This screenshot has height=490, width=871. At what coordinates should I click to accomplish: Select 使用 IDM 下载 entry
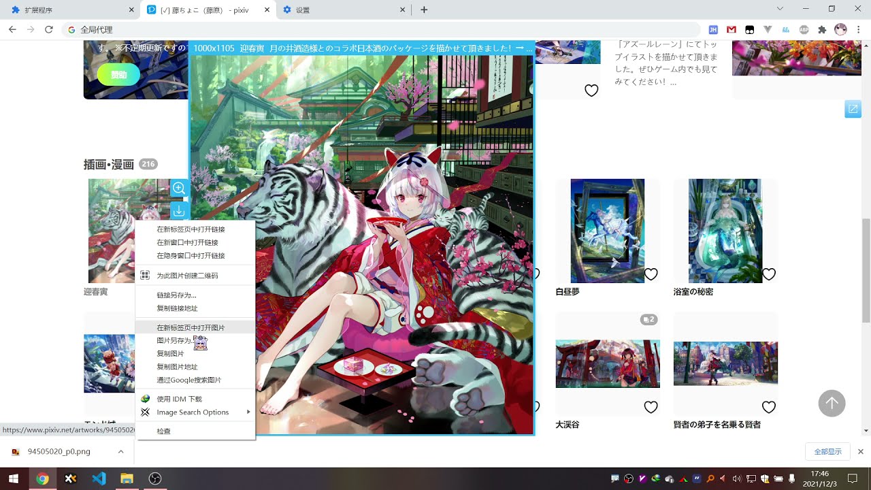[195, 399]
